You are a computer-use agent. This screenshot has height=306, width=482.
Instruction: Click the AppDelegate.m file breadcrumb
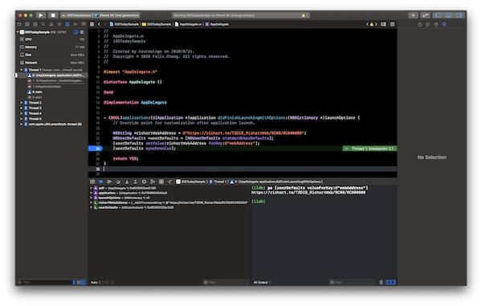click(189, 24)
